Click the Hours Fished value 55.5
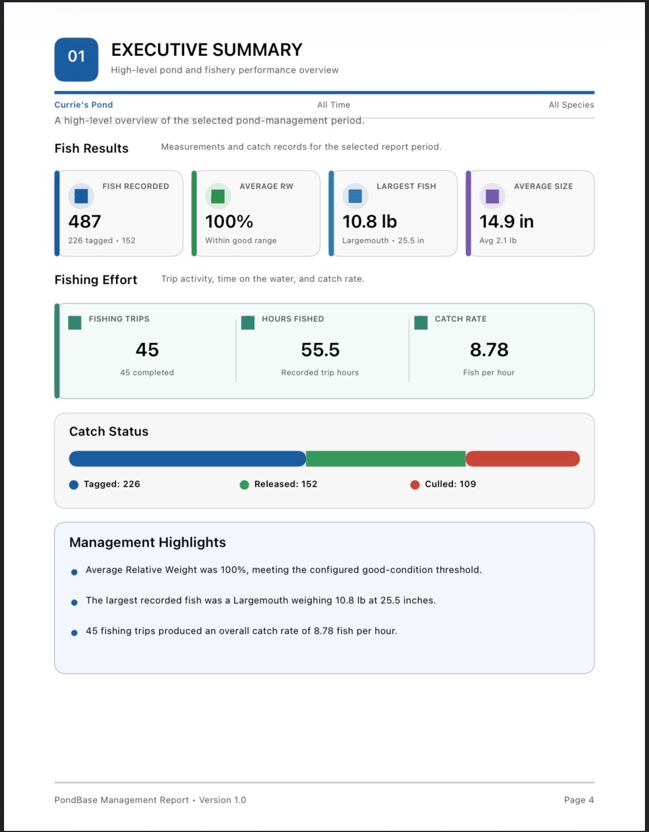The image size is (649, 832). pyautogui.click(x=320, y=350)
